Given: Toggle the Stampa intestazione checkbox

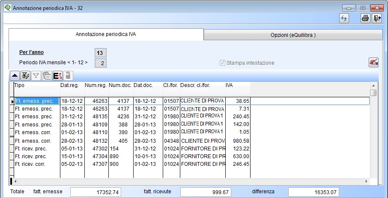Looking at the screenshot, I should click(222, 63).
